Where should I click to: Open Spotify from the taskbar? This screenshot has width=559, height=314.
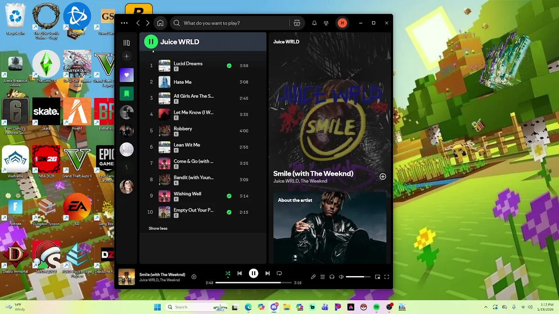376,307
